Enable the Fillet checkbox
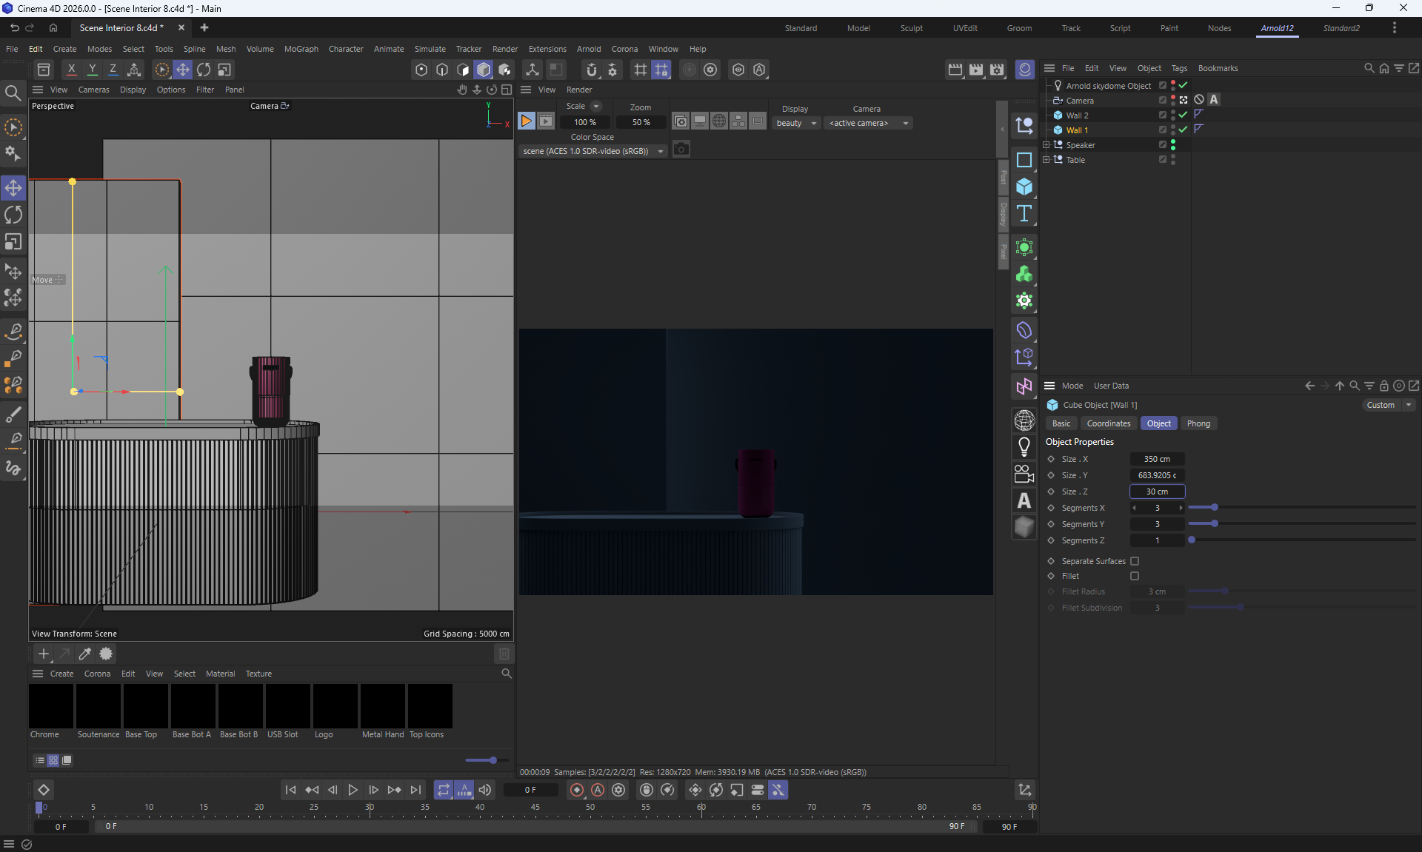Screen dimensions: 1422x852 [1135, 576]
